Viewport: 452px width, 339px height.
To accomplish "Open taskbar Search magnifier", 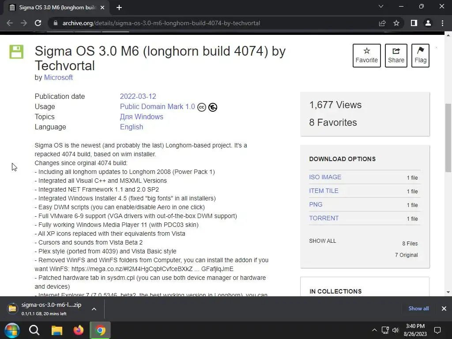I will click(34, 330).
